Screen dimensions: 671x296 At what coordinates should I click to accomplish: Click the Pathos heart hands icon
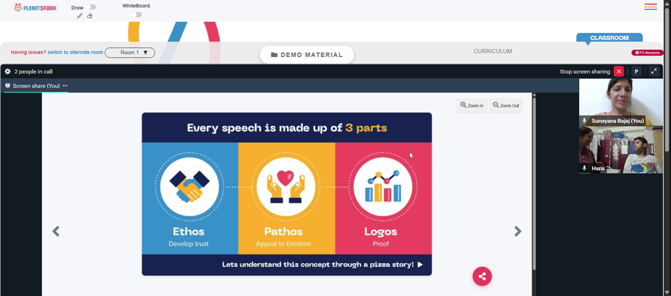pos(286,187)
